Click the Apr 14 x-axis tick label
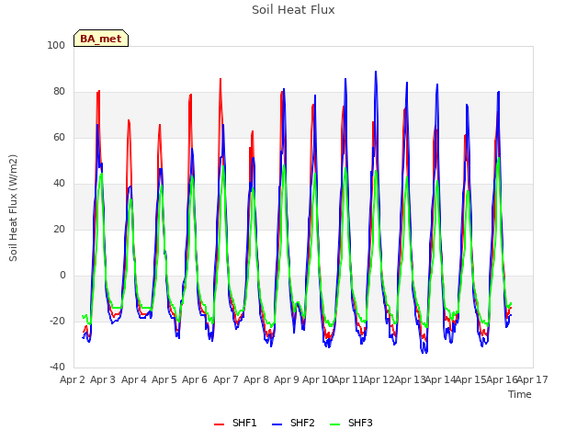Image resolution: width=588 pixels, height=441 pixels. coord(440,379)
